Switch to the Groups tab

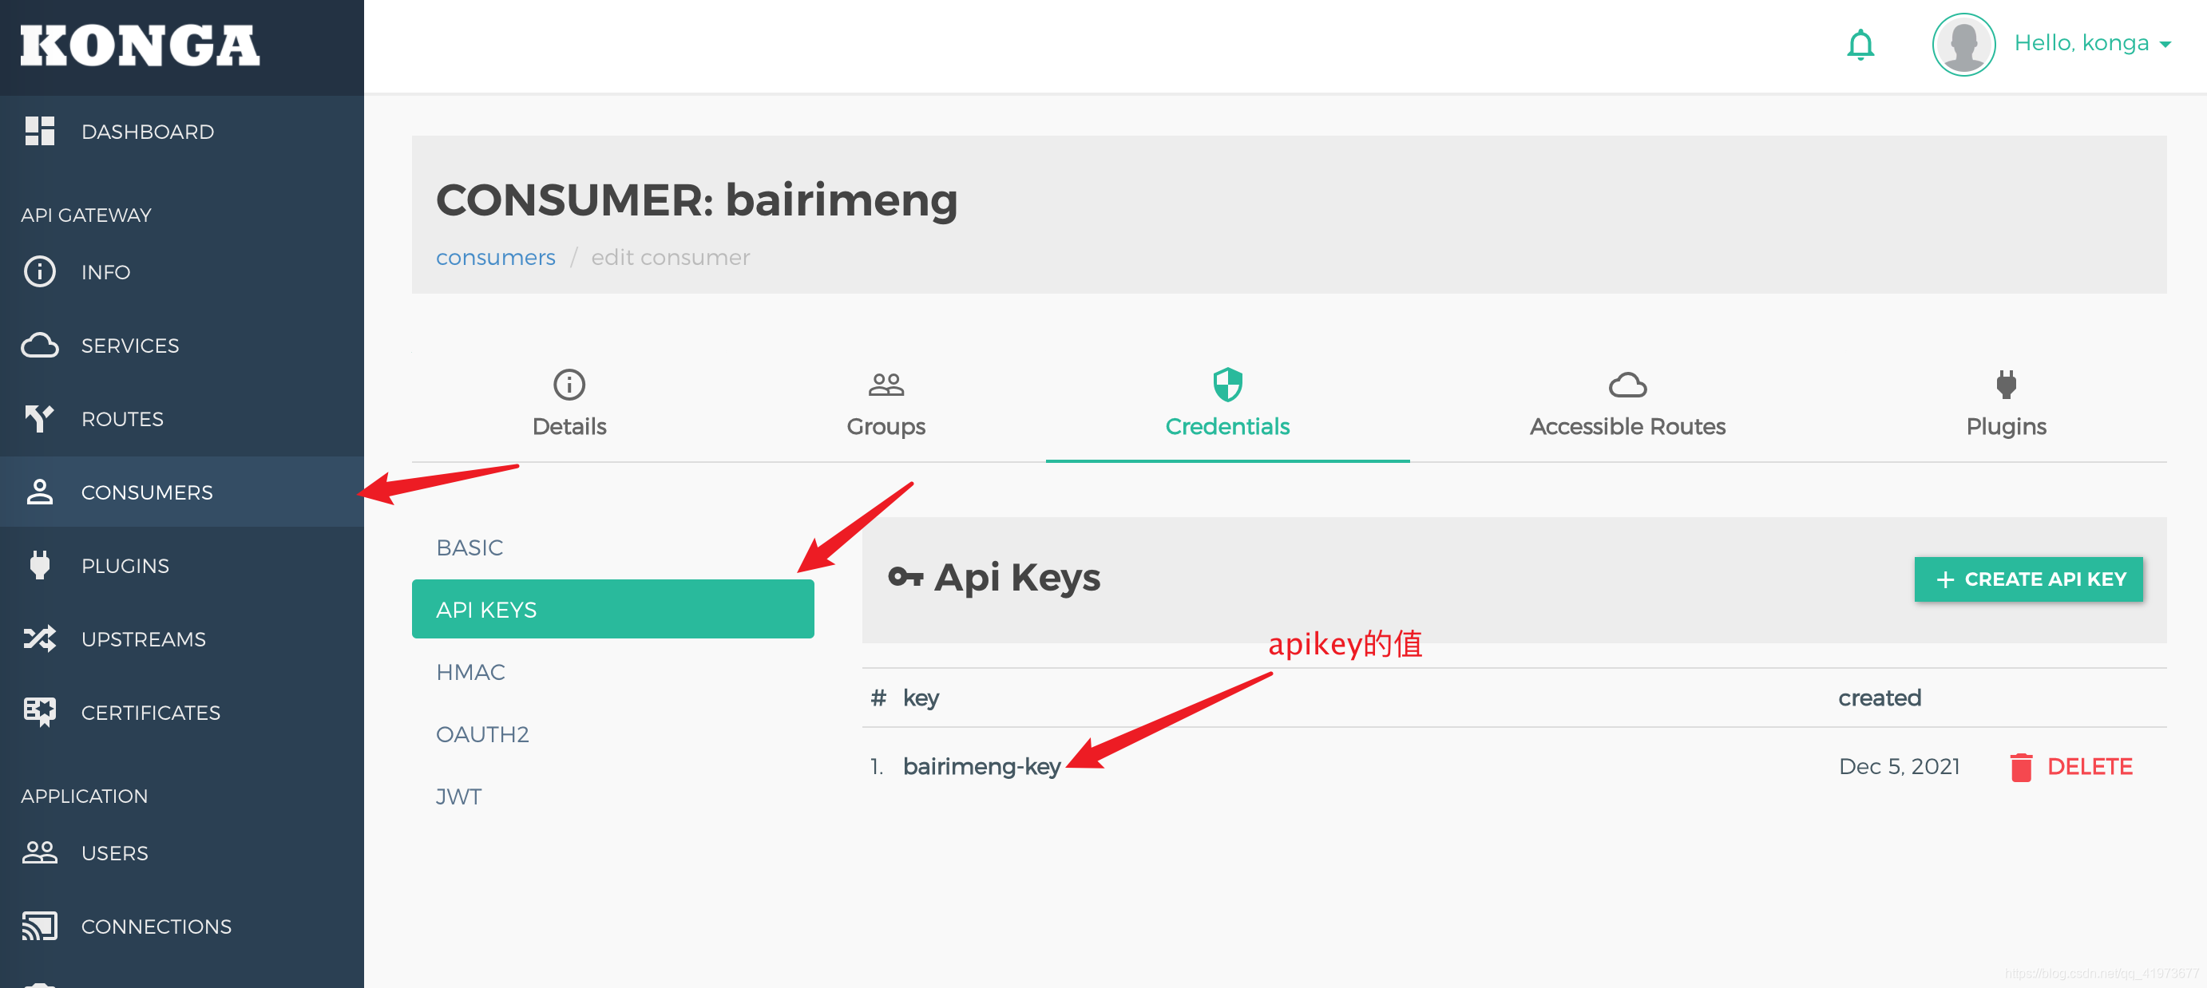point(885,404)
